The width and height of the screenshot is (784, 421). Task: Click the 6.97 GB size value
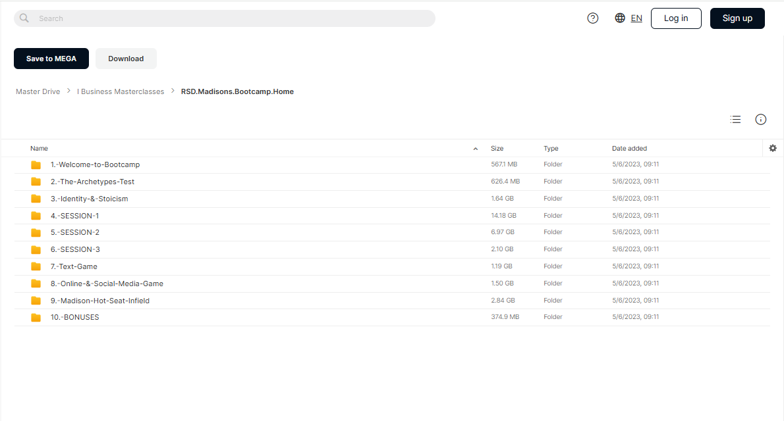click(503, 232)
